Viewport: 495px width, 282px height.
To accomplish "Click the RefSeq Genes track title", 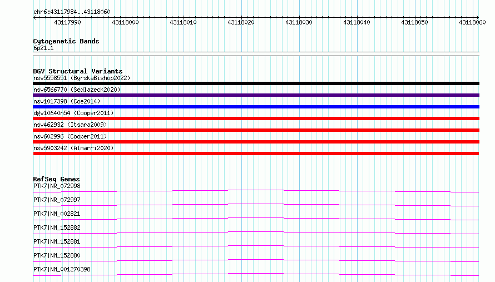I will (56, 179).
